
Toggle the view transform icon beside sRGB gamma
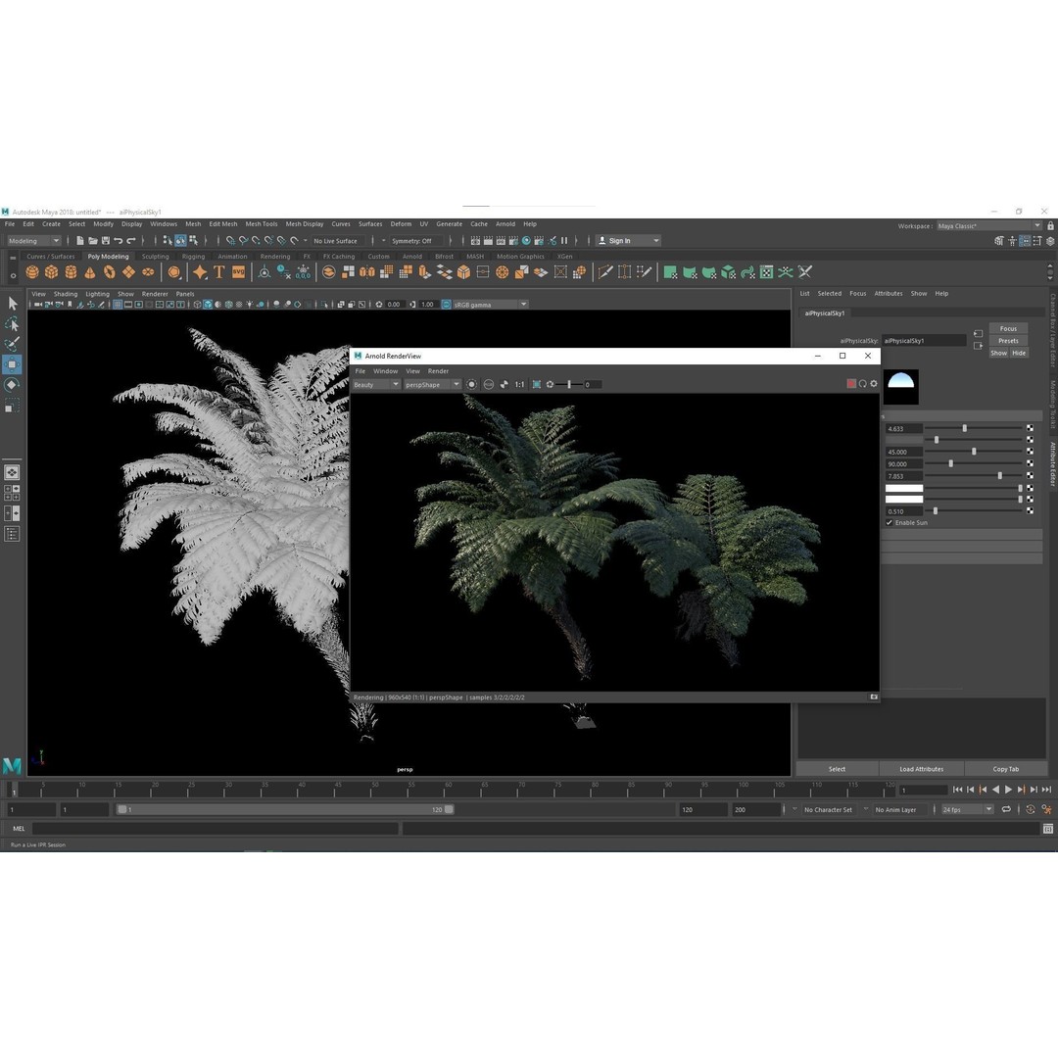[446, 305]
